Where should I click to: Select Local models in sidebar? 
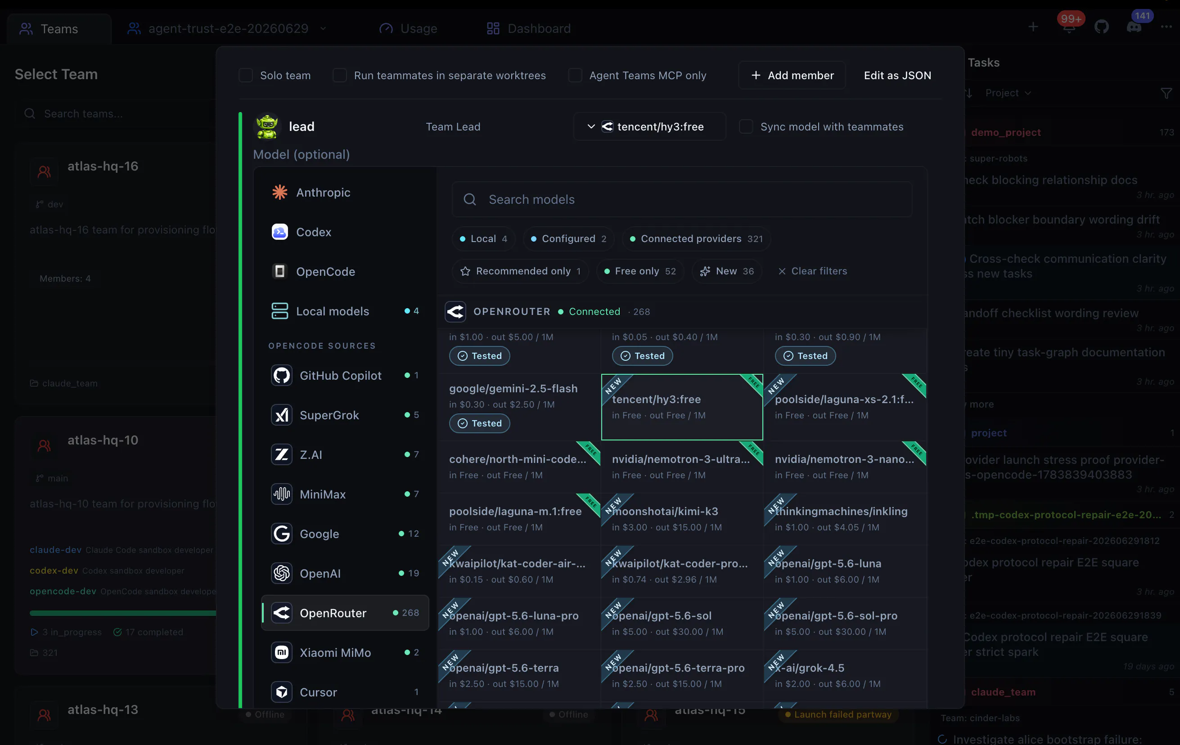[x=345, y=311]
